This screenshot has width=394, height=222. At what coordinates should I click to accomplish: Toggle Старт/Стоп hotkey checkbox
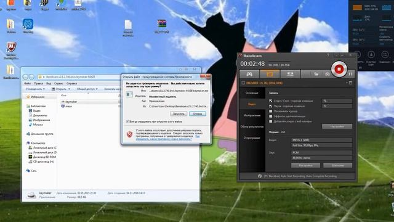pyautogui.click(x=271, y=101)
